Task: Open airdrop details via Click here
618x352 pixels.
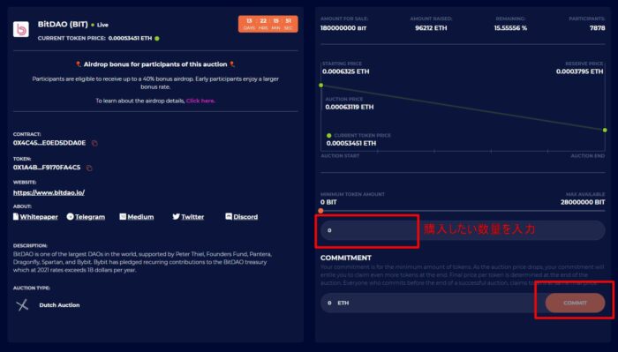Action: 200,101
